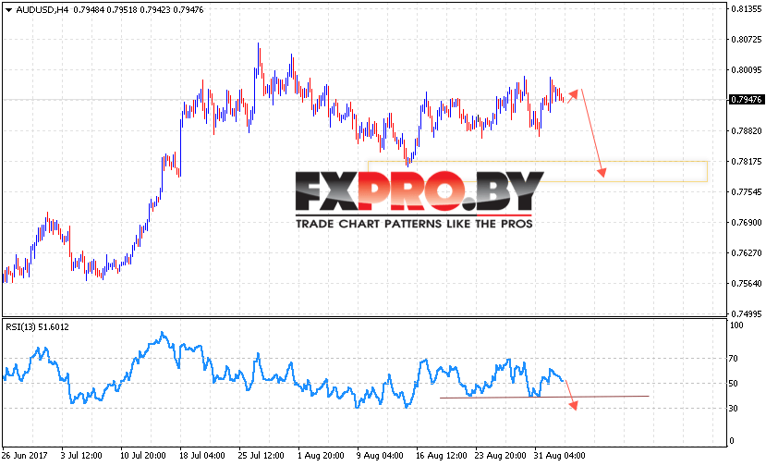Select price scale value 0.77545
Screen dimensions: 766x466
tap(747, 192)
